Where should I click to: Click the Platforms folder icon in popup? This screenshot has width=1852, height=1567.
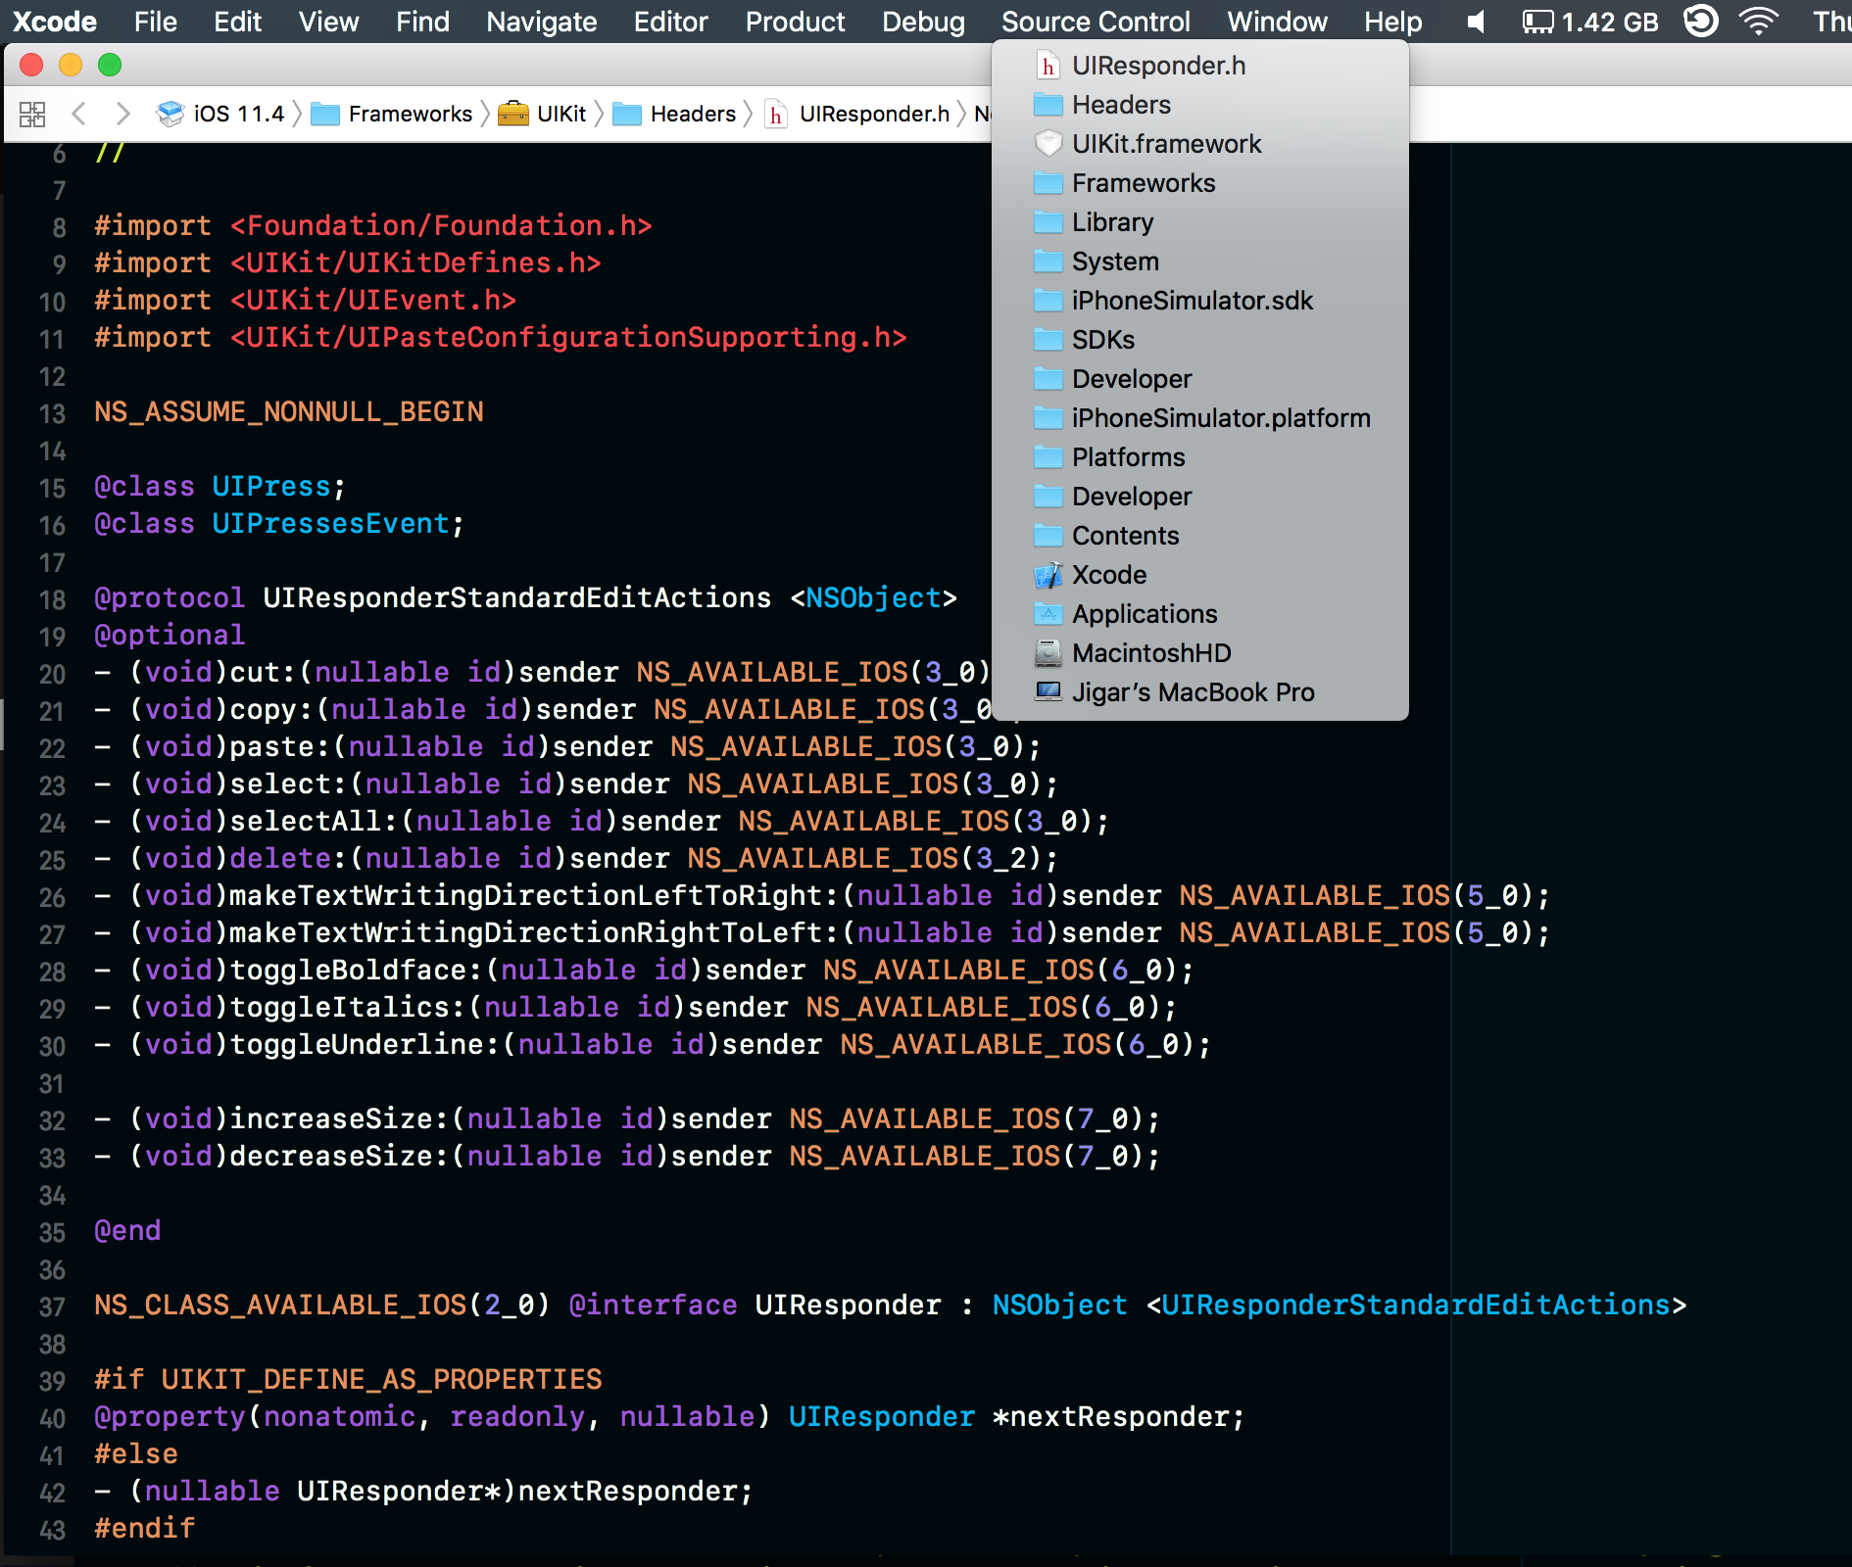[1048, 457]
